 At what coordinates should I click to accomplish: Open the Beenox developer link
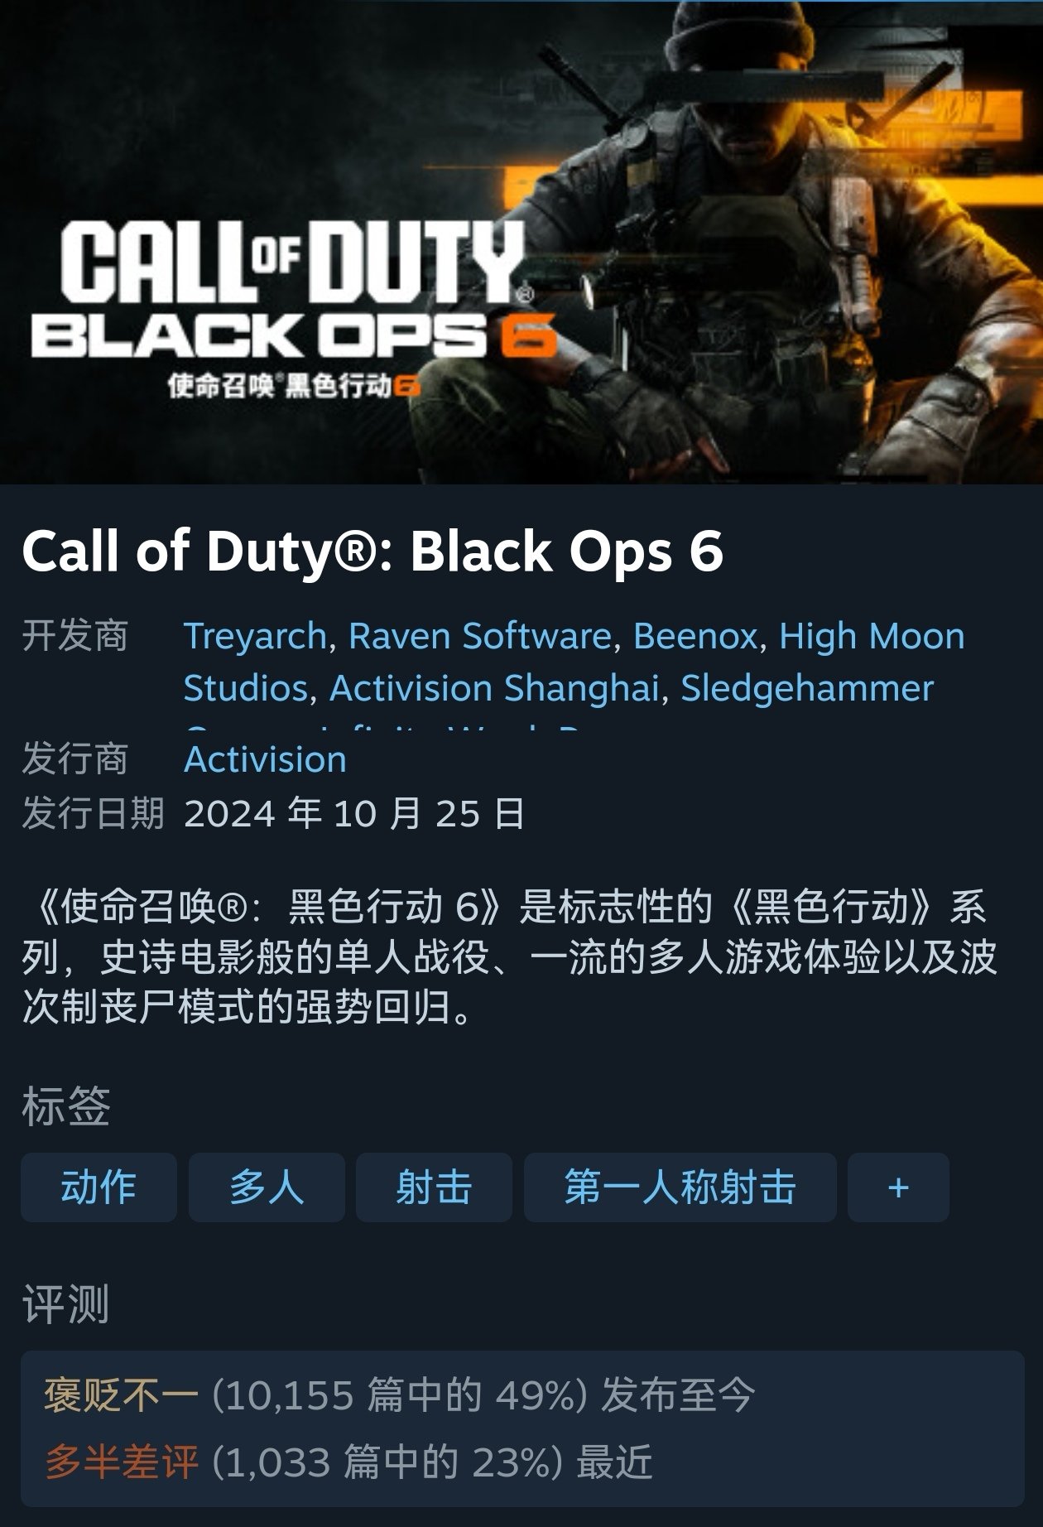click(695, 636)
